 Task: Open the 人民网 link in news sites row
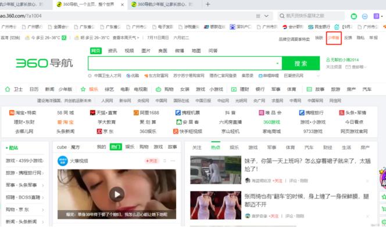[x=107, y=100]
